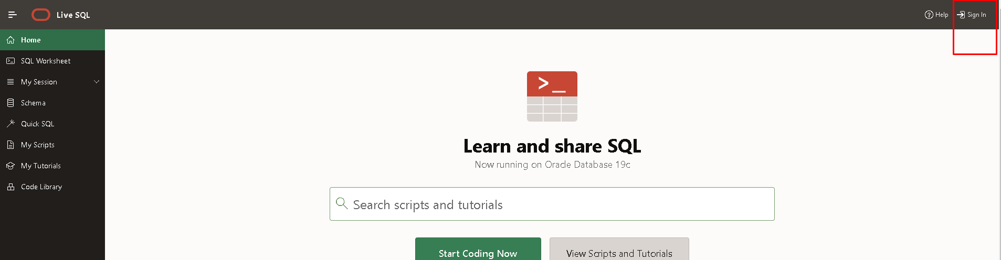Click the Home house icon in the sidebar

(x=10, y=40)
